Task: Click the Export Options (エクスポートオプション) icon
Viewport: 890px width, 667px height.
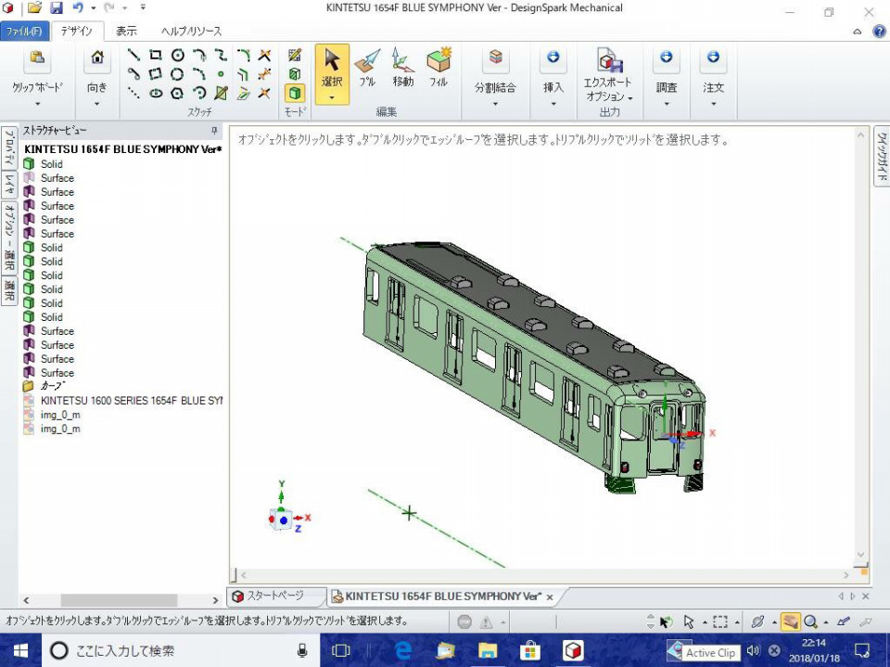Action: [608, 59]
